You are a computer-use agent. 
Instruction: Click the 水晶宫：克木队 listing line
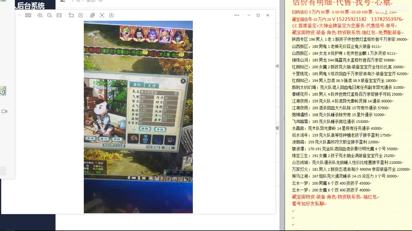click(337, 128)
